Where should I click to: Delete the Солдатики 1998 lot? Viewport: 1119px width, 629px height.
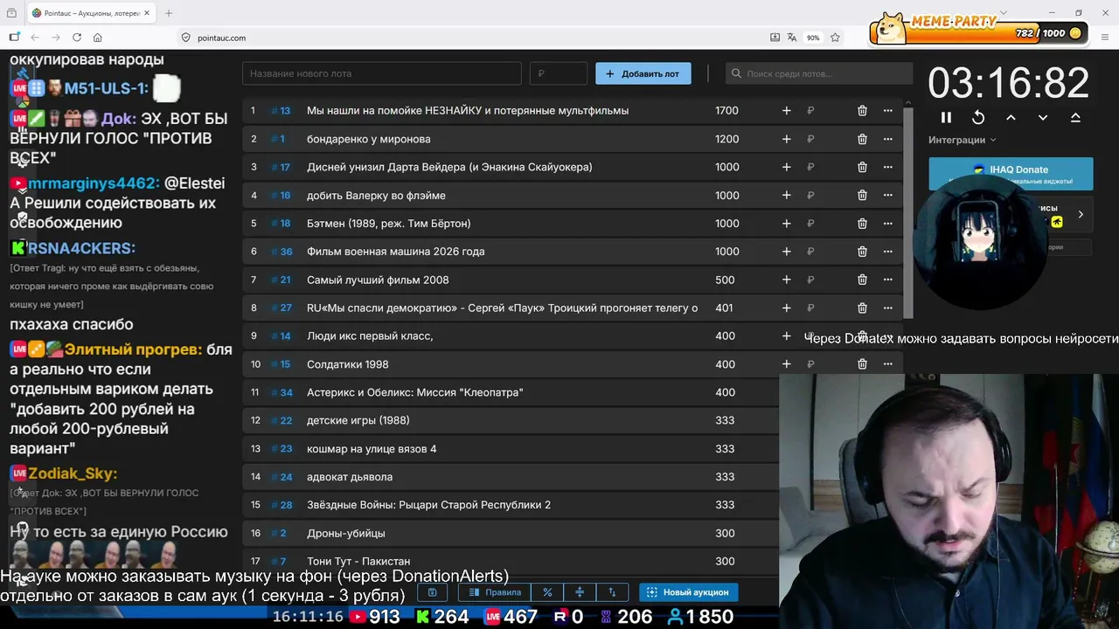pos(862,364)
